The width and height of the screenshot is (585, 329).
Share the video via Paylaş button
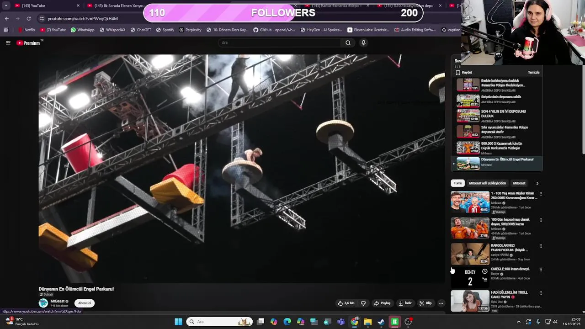[383, 303]
